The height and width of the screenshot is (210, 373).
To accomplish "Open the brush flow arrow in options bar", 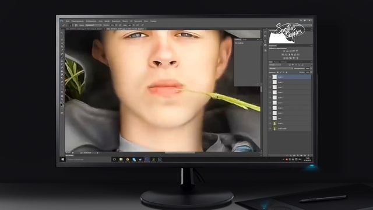I will pyautogui.click(x=133, y=25).
